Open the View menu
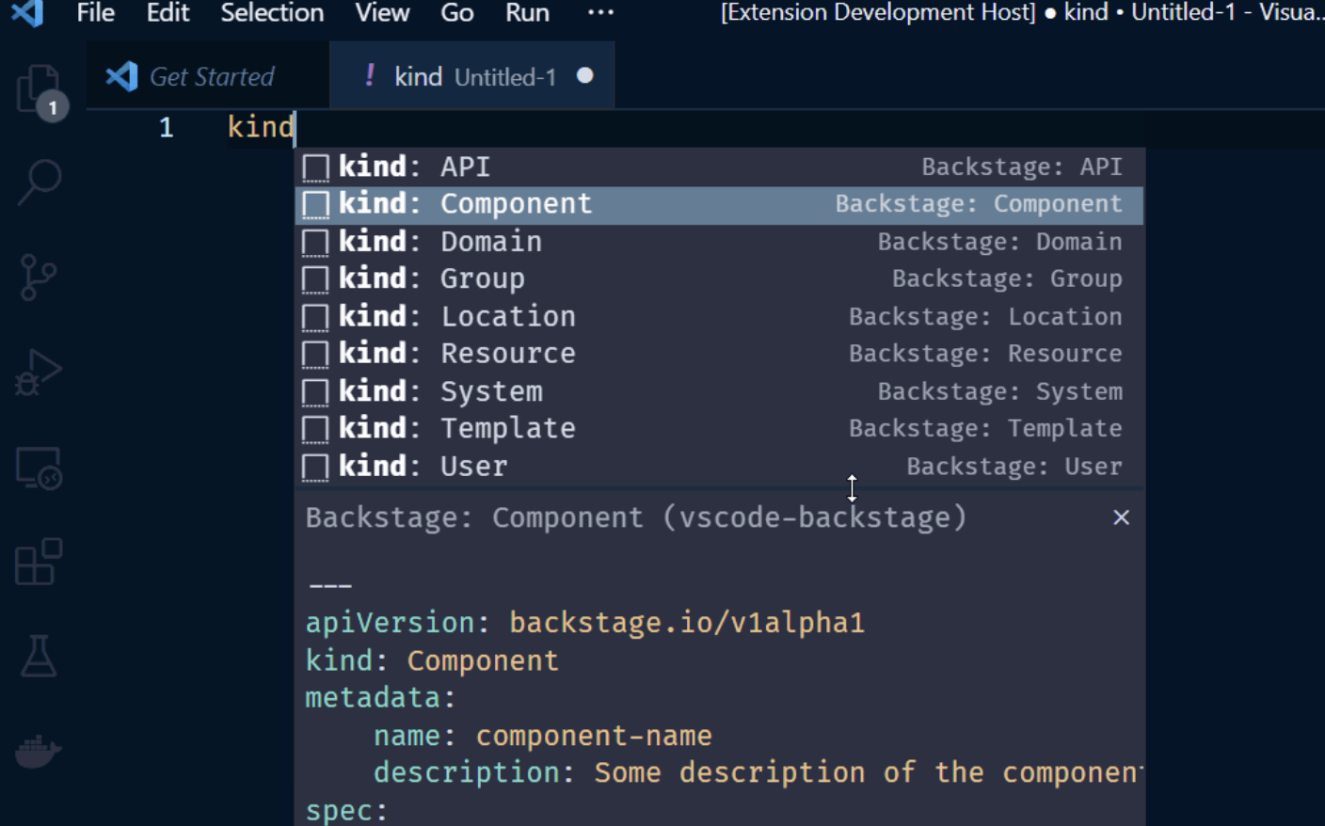This screenshot has width=1325, height=826. point(382,13)
